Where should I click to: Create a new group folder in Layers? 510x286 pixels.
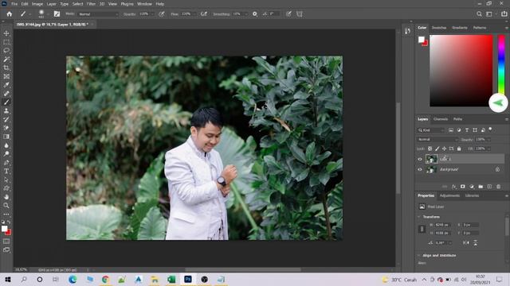click(x=481, y=187)
